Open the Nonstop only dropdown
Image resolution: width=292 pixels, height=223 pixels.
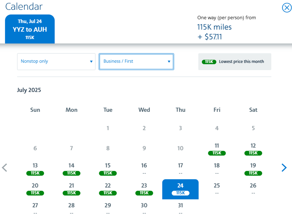click(x=56, y=61)
